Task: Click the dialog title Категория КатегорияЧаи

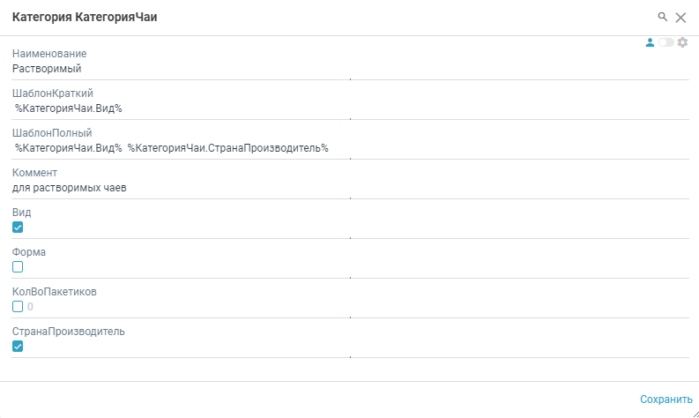Action: 85,18
